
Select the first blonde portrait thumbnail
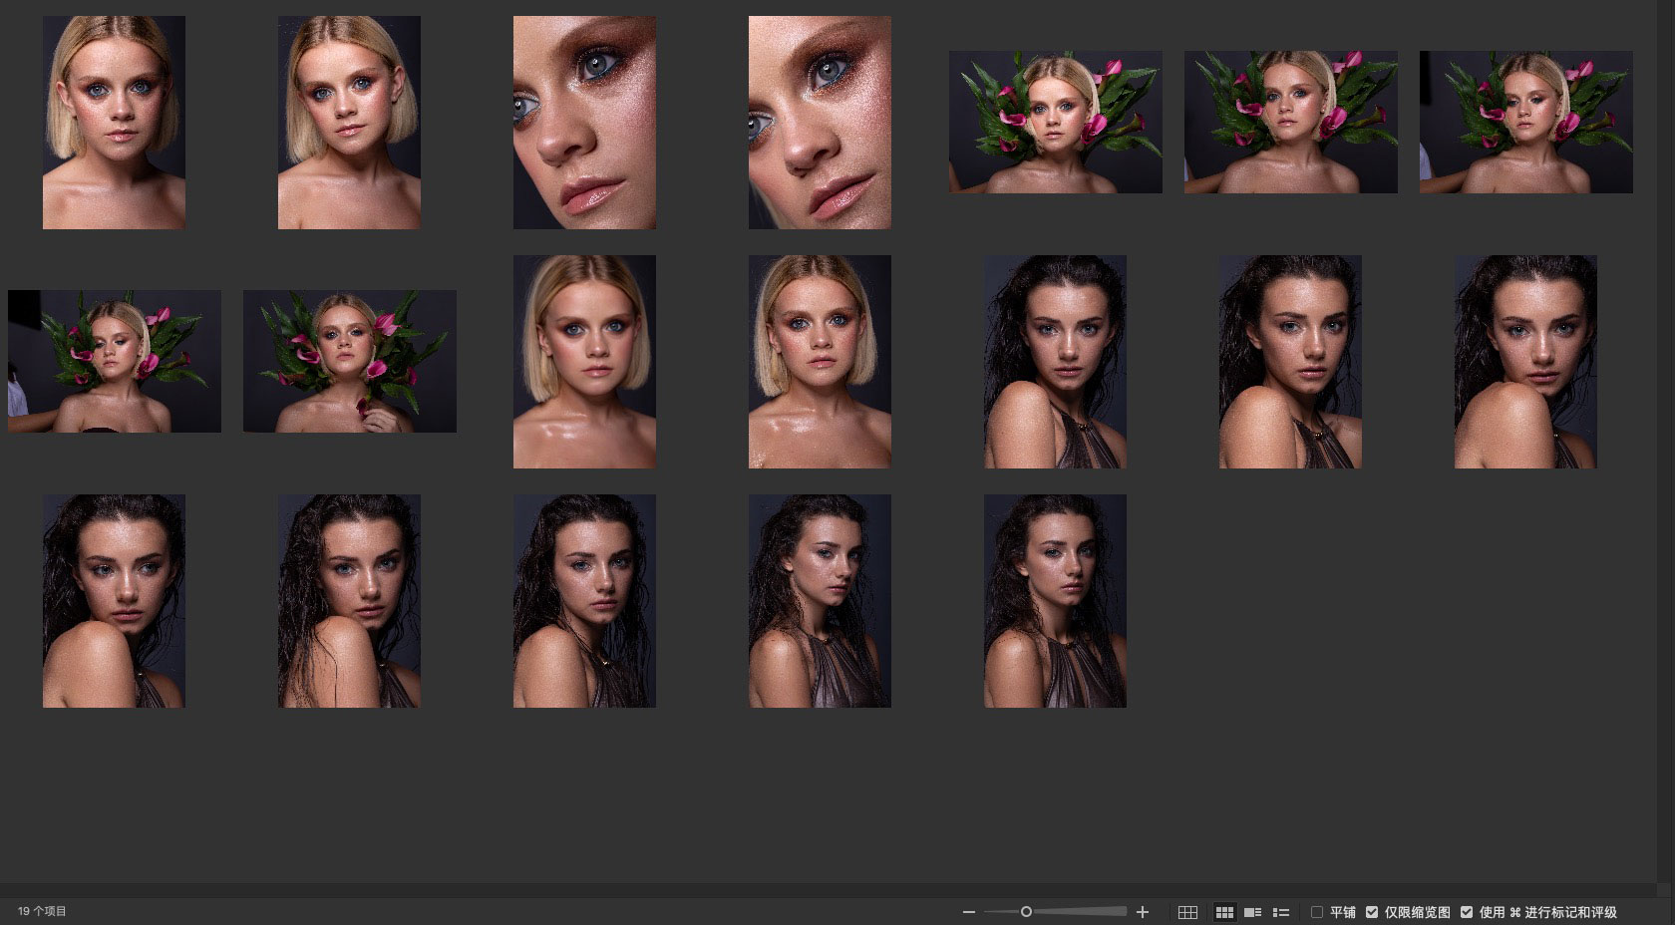tap(114, 123)
